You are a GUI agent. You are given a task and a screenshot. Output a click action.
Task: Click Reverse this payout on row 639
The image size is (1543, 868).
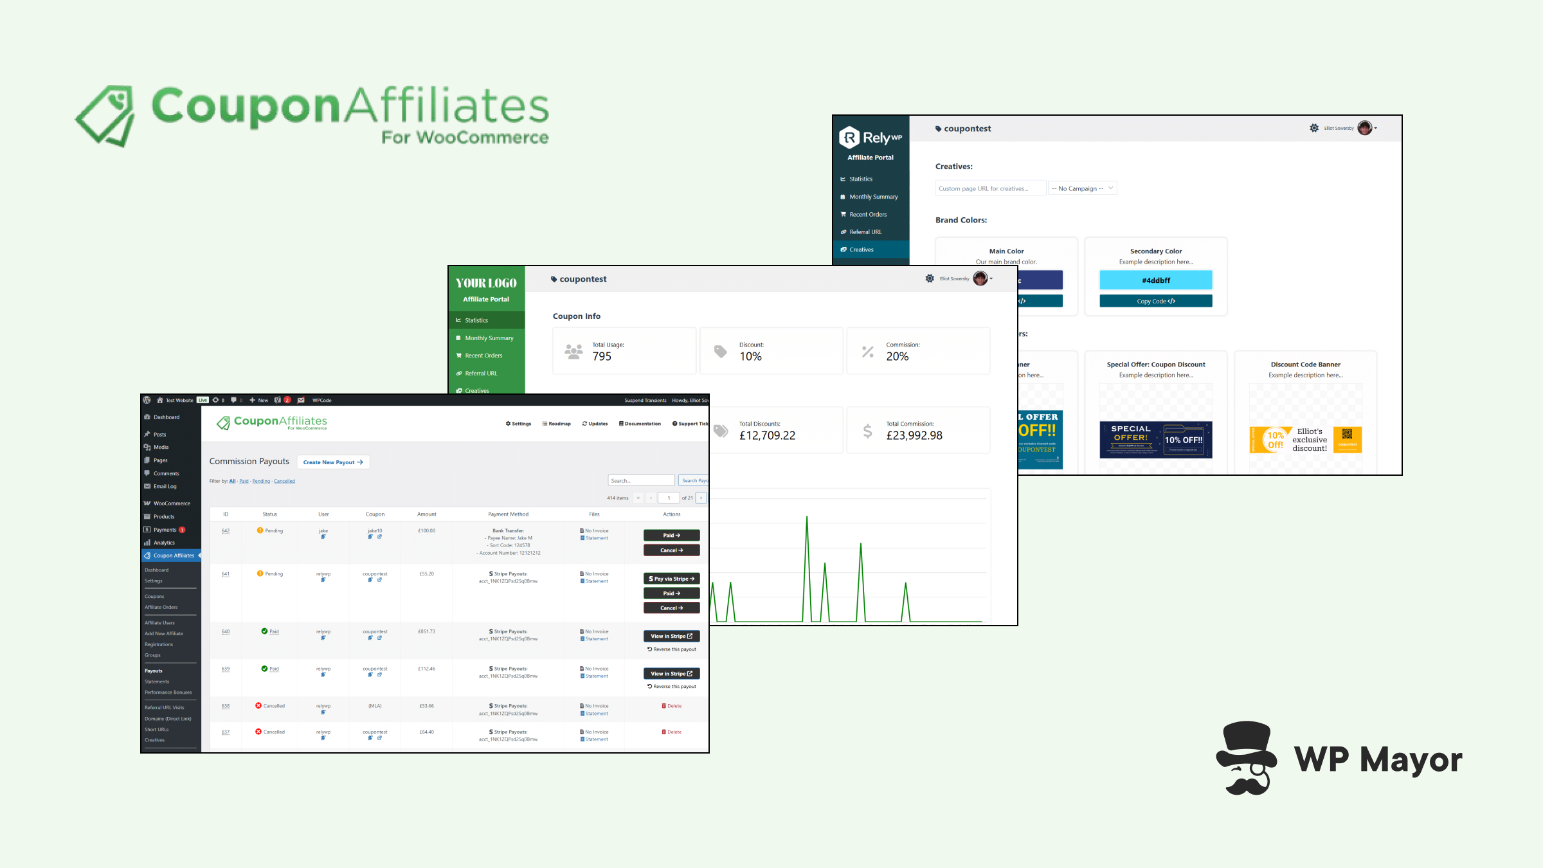pos(672,686)
